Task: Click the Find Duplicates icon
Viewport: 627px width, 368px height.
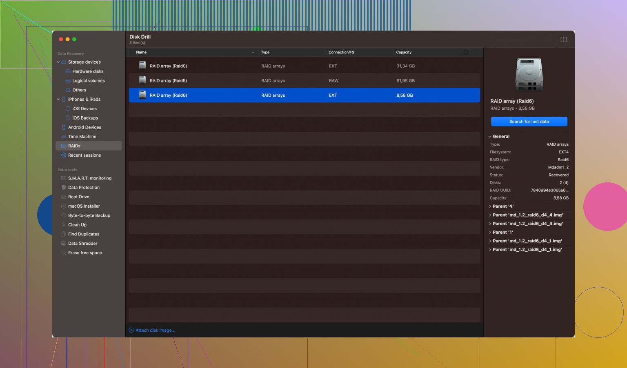Action: (x=64, y=234)
